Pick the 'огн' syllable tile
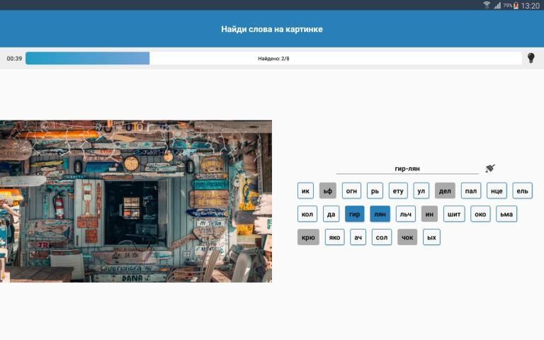This screenshot has height=340, width=544. (x=351, y=191)
